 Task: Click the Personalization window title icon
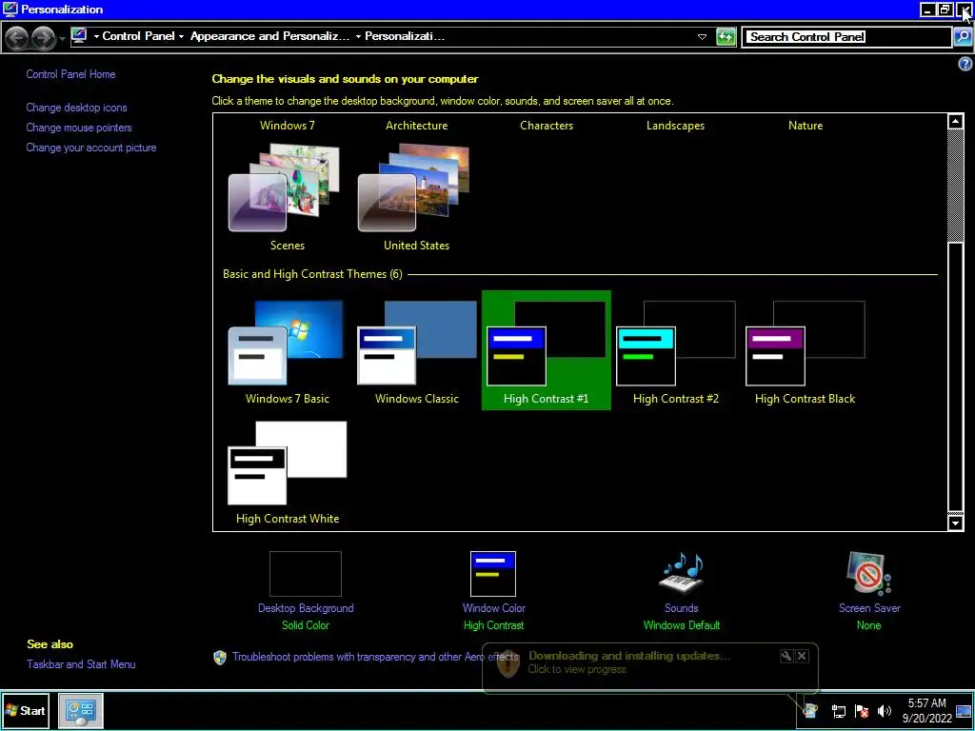click(10, 10)
